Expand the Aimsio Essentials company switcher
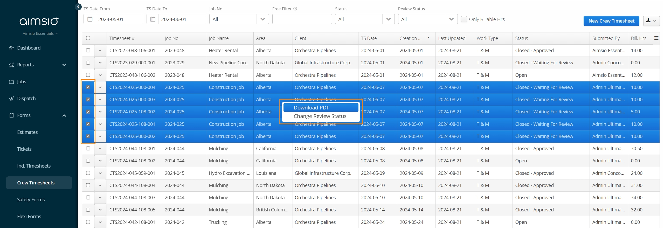 (40, 33)
